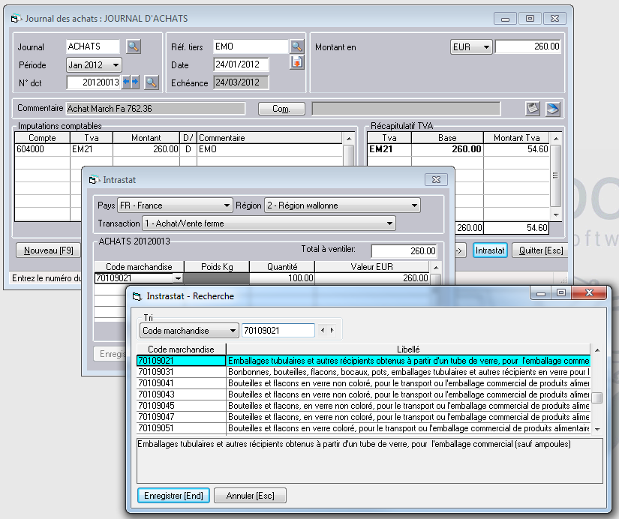Select row 70109041 in search results
This screenshot has width=619, height=519.
coord(363,383)
